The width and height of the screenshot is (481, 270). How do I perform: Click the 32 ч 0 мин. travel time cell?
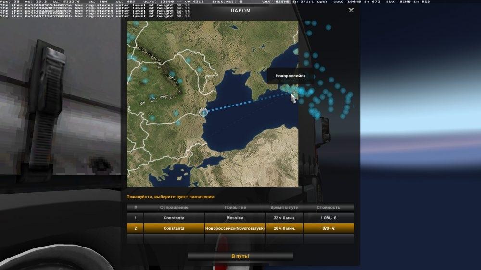coord(284,218)
